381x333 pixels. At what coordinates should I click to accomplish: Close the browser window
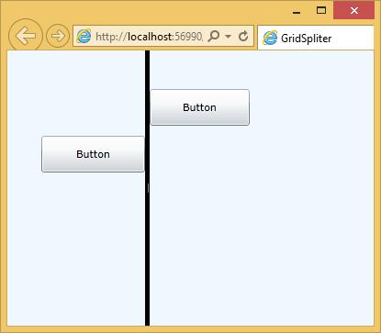tap(354, 11)
